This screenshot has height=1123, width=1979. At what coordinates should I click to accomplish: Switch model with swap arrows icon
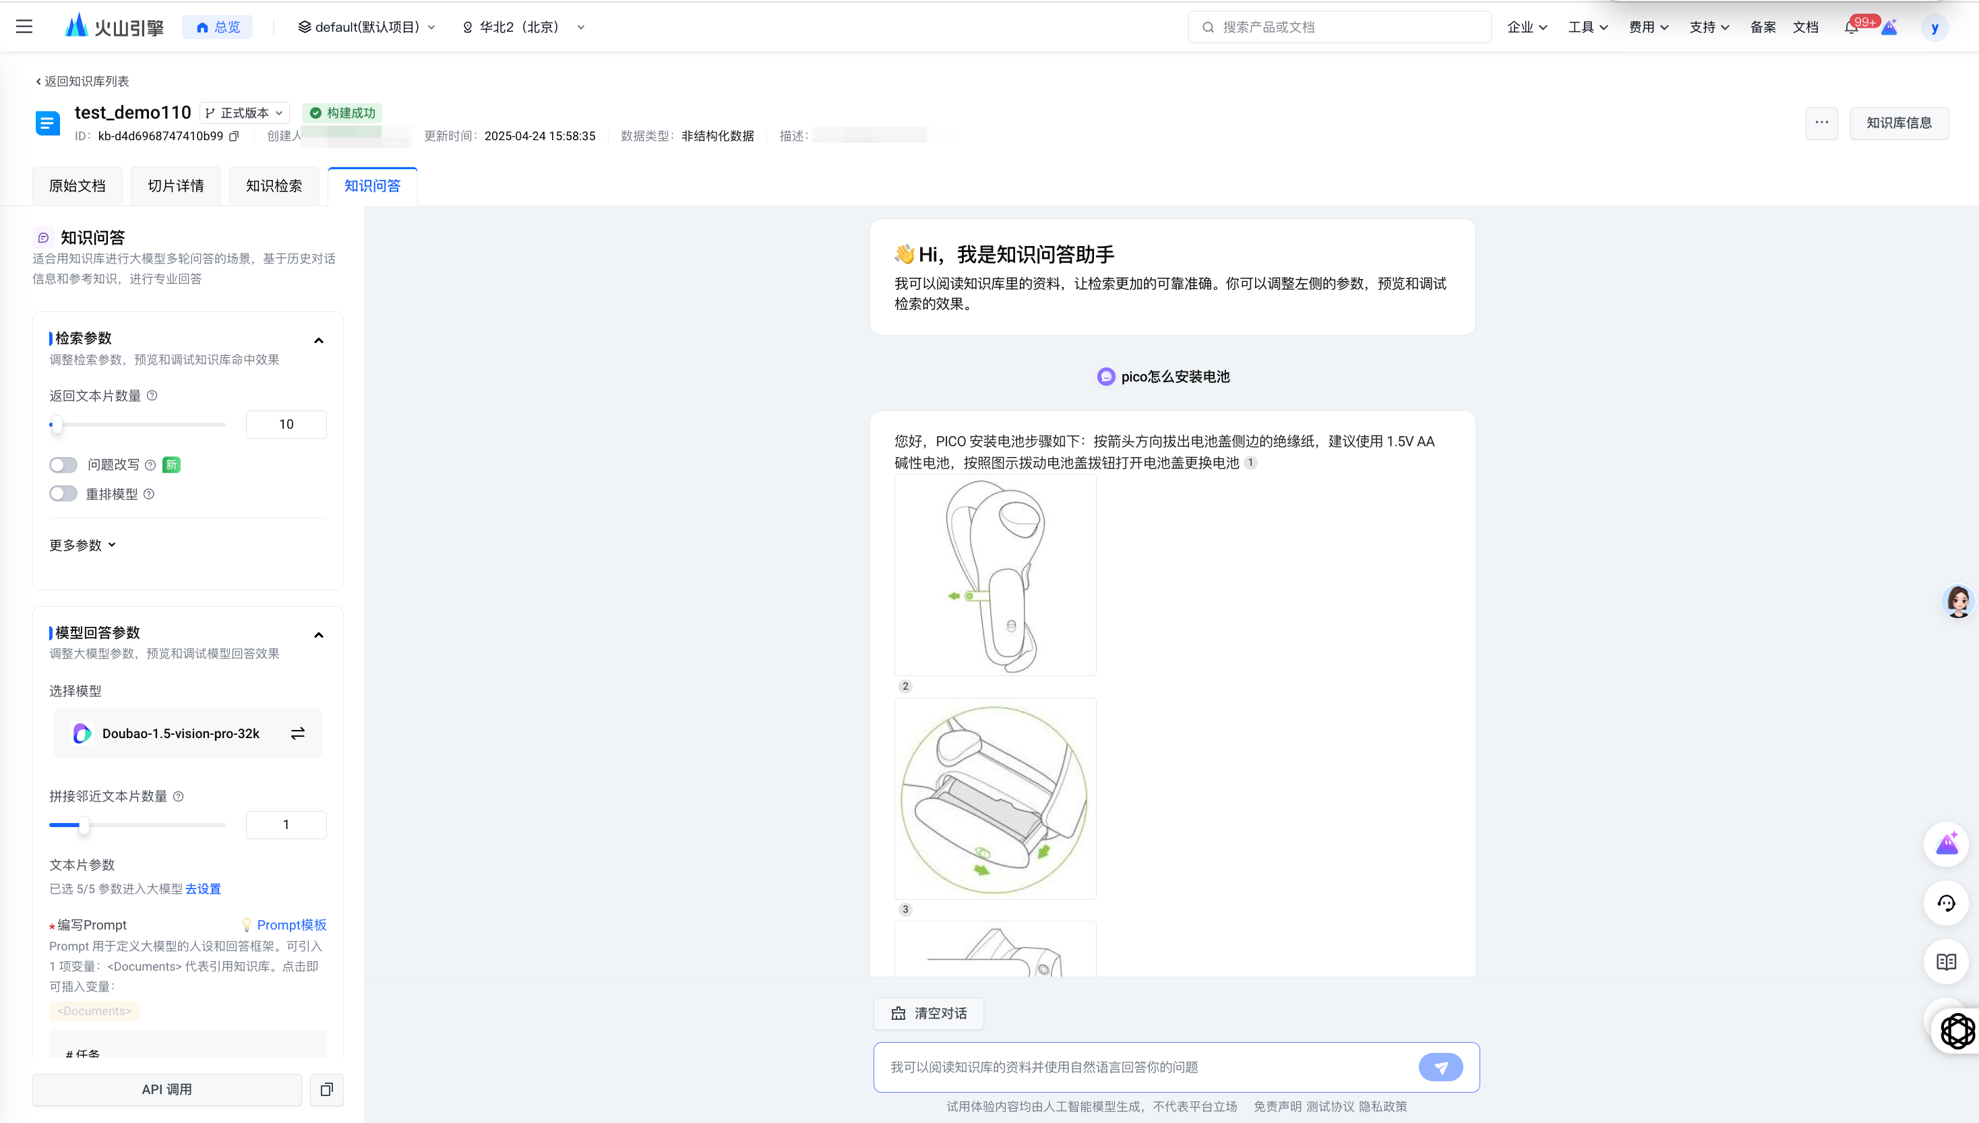click(x=298, y=733)
